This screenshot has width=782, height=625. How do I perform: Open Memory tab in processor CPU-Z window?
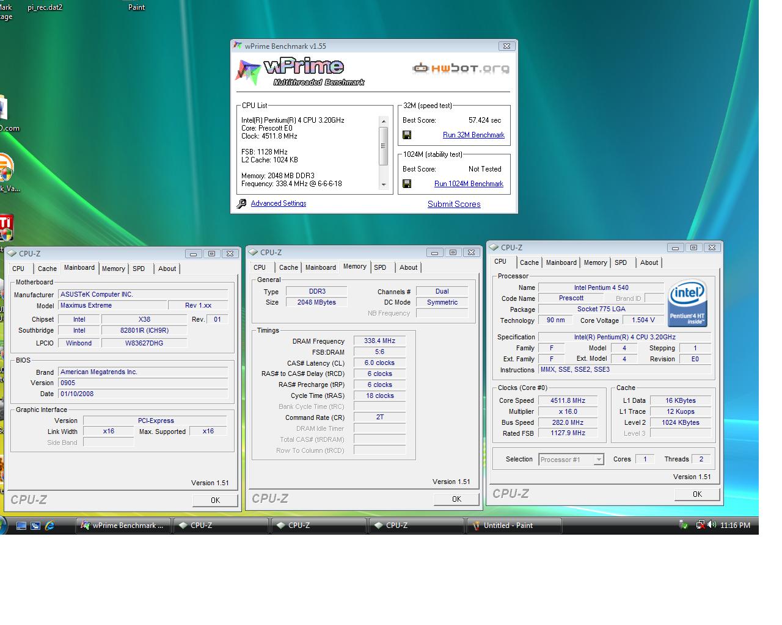click(x=595, y=262)
